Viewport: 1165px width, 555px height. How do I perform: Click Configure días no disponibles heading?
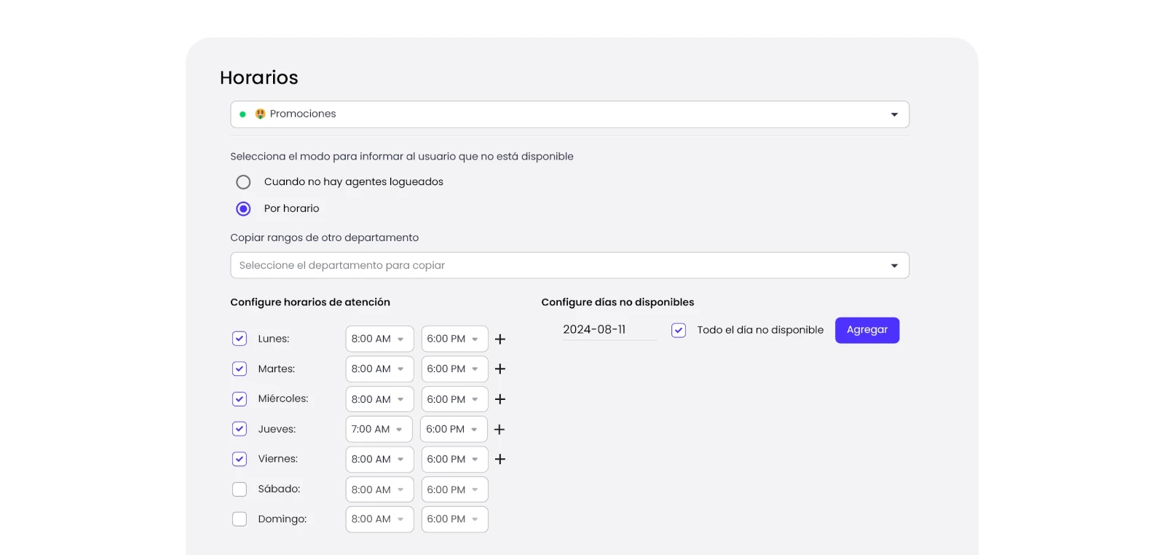click(x=617, y=302)
